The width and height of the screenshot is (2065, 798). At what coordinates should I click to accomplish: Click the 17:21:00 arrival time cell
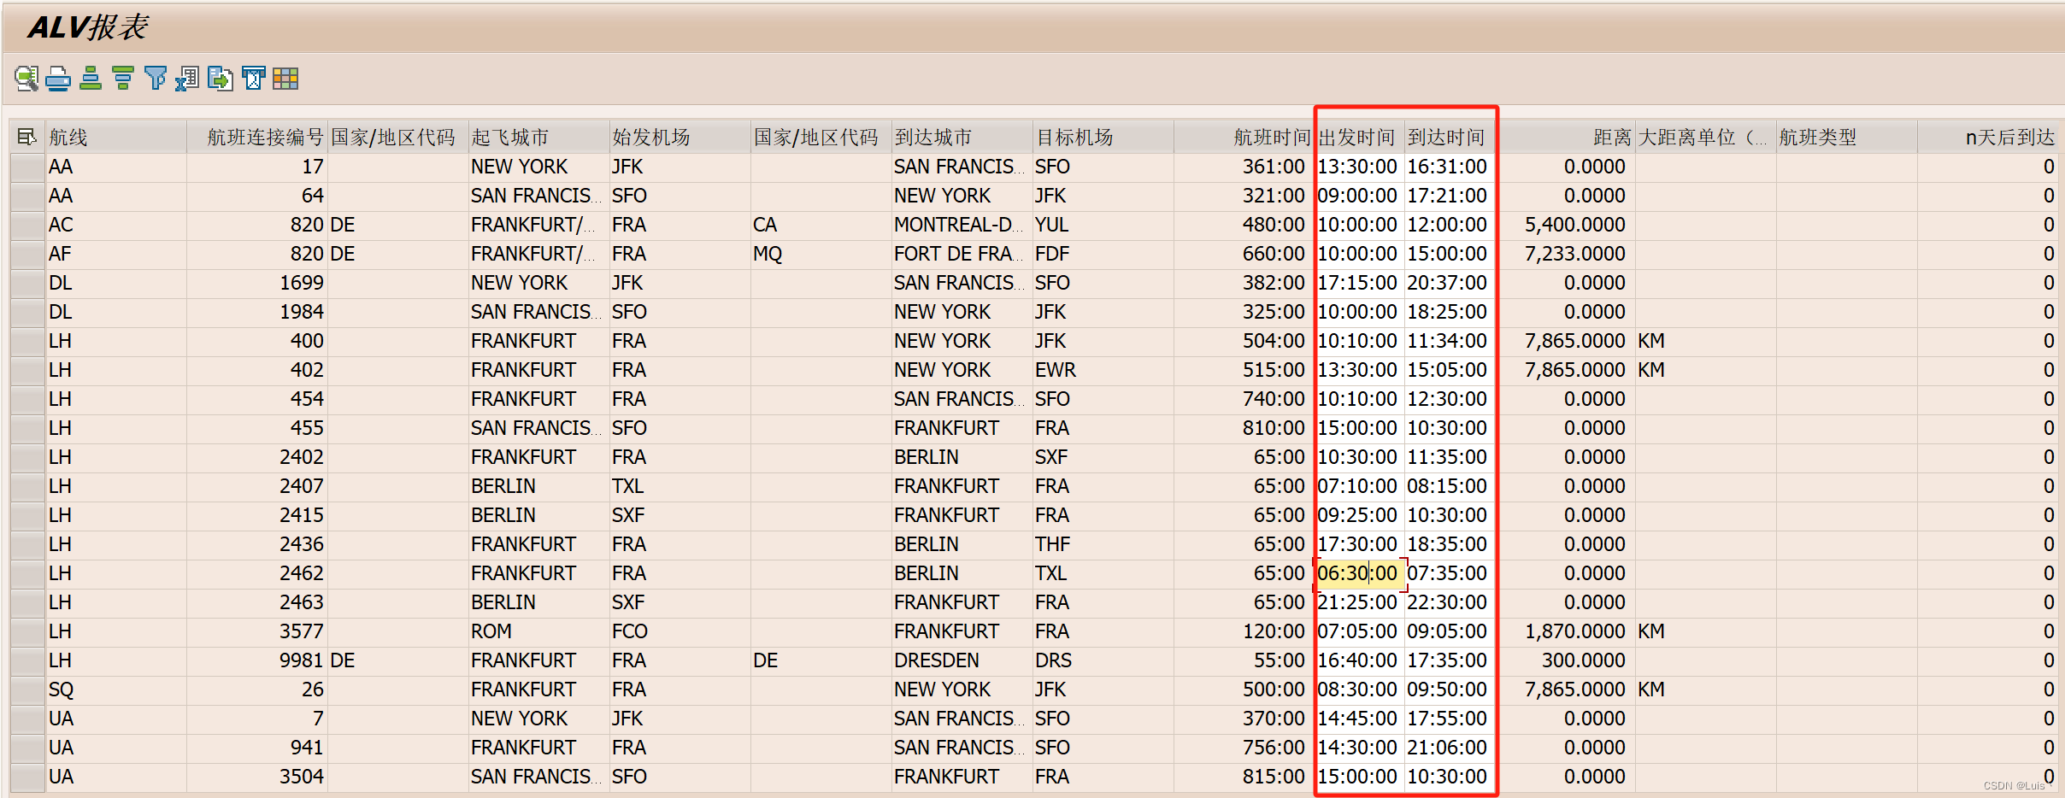pyautogui.click(x=1449, y=196)
